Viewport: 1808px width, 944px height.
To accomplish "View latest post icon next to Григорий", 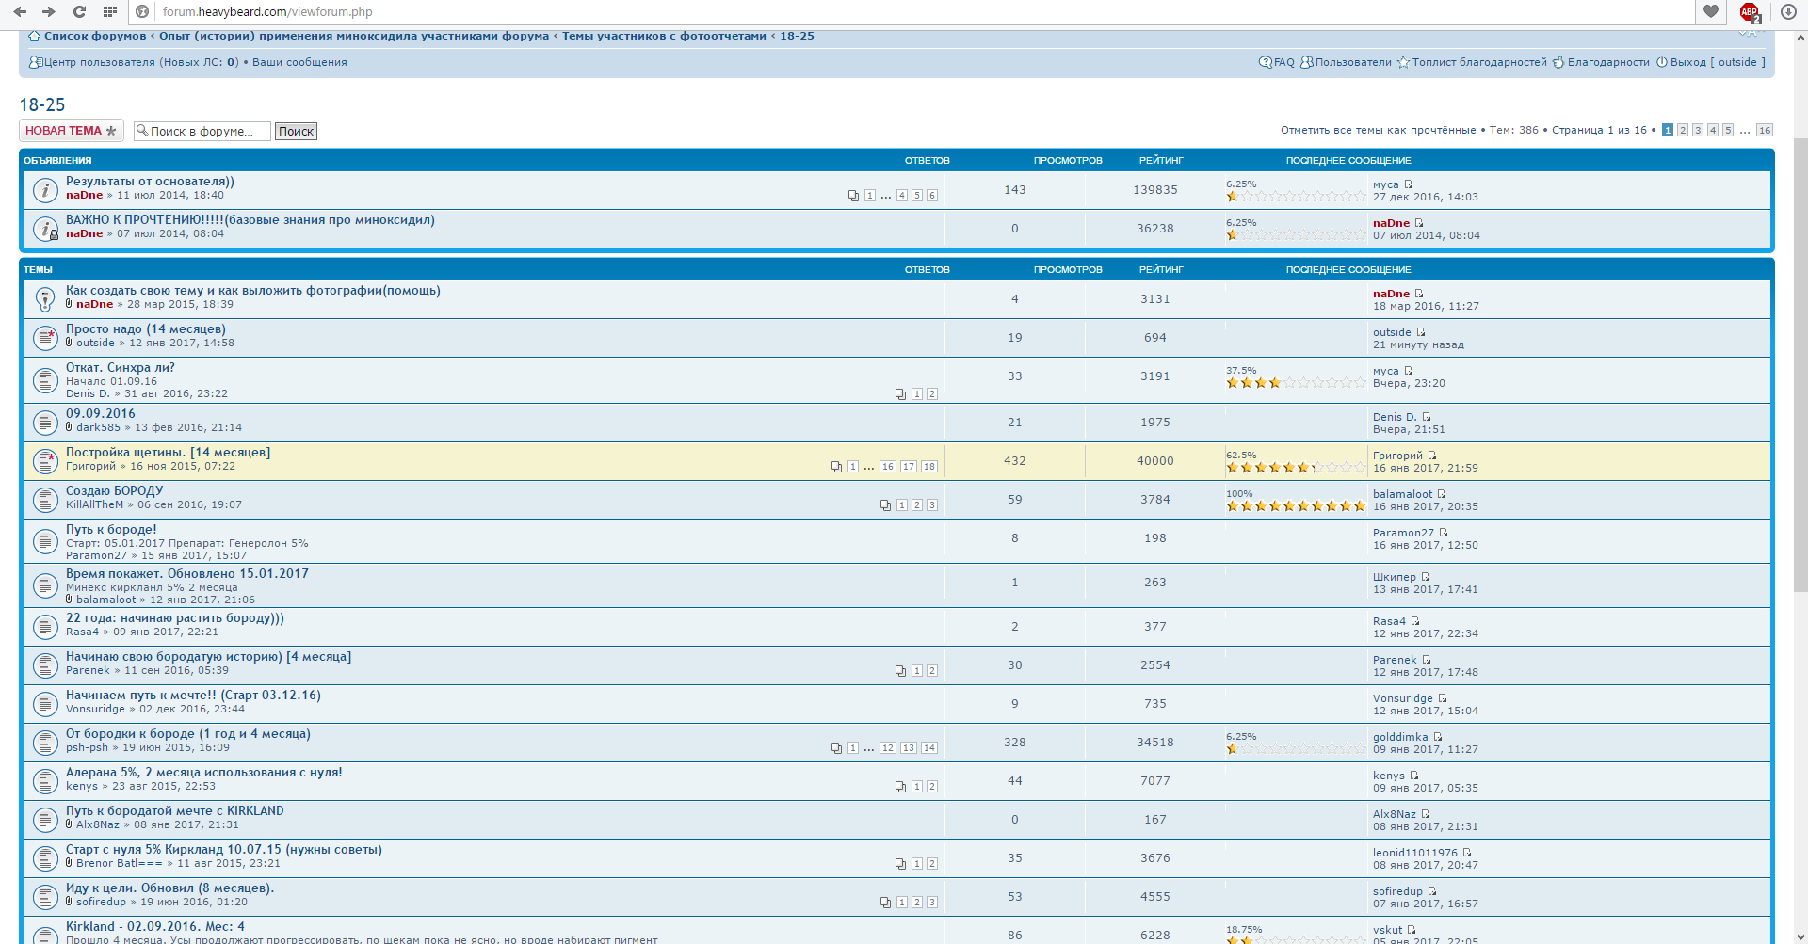I will [1432, 456].
